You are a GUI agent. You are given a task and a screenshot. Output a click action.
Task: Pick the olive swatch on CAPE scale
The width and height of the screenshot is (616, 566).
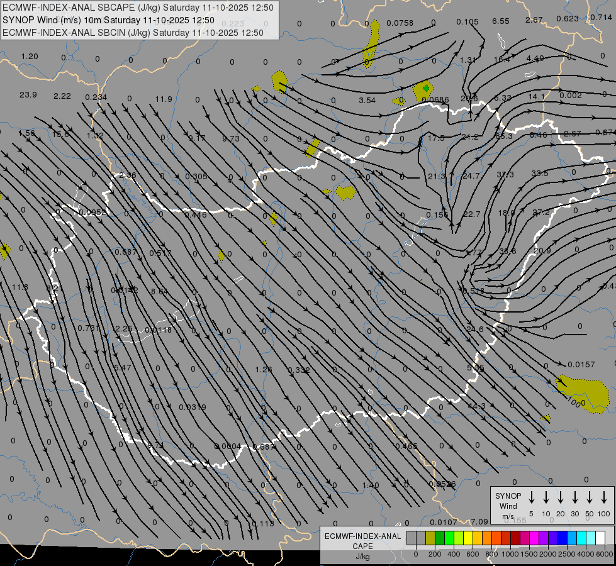430,538
